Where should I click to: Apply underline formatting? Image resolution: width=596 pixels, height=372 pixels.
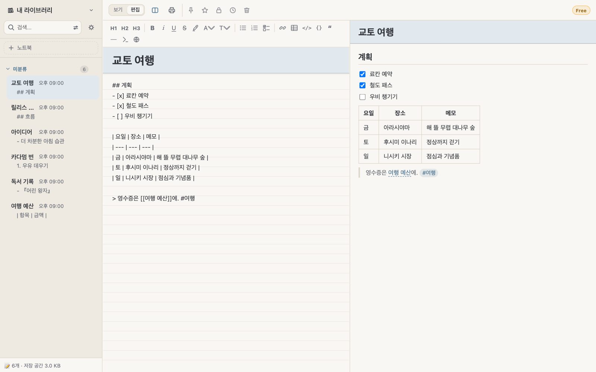174,28
